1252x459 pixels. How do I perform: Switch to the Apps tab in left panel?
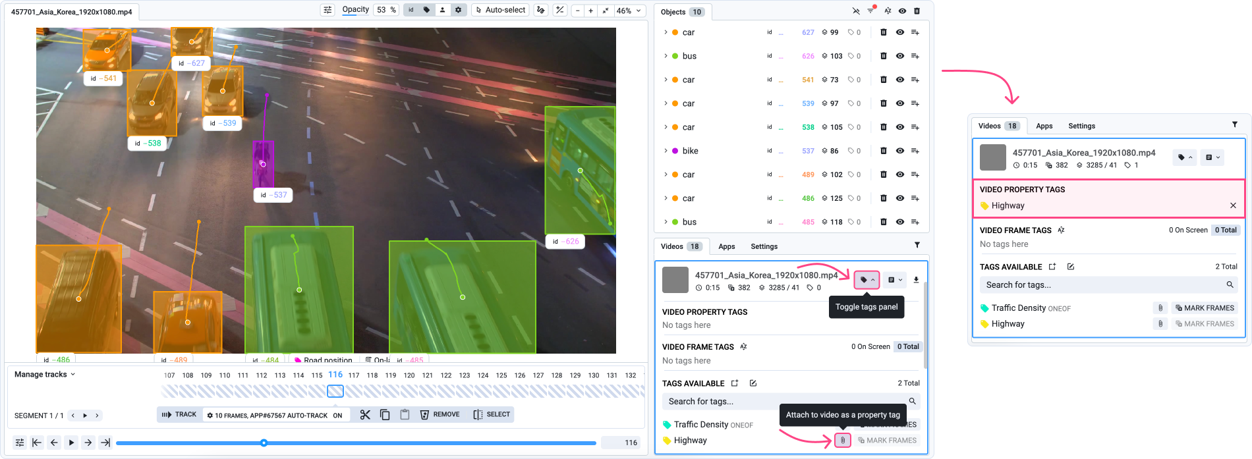726,246
